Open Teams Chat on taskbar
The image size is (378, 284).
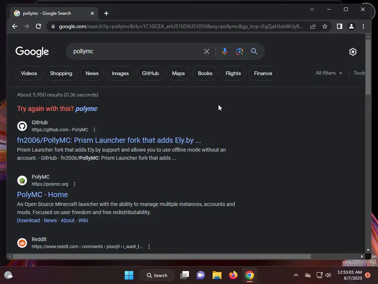(200, 275)
